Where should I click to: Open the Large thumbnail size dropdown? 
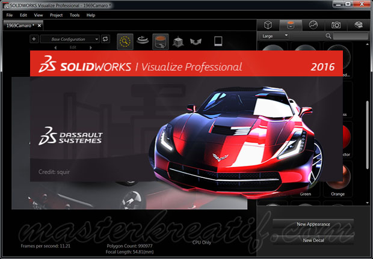tap(275, 36)
